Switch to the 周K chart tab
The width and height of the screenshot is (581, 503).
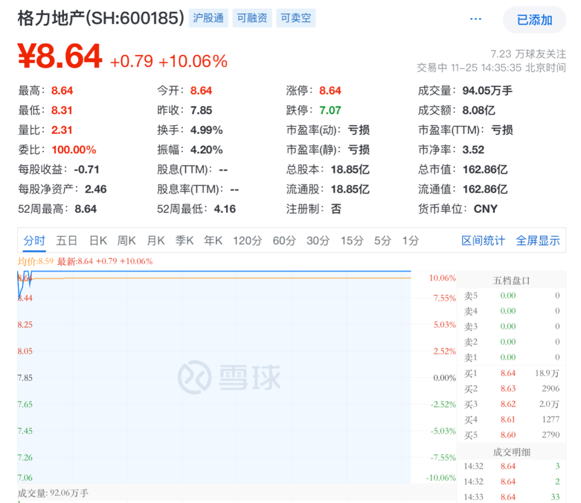click(126, 241)
